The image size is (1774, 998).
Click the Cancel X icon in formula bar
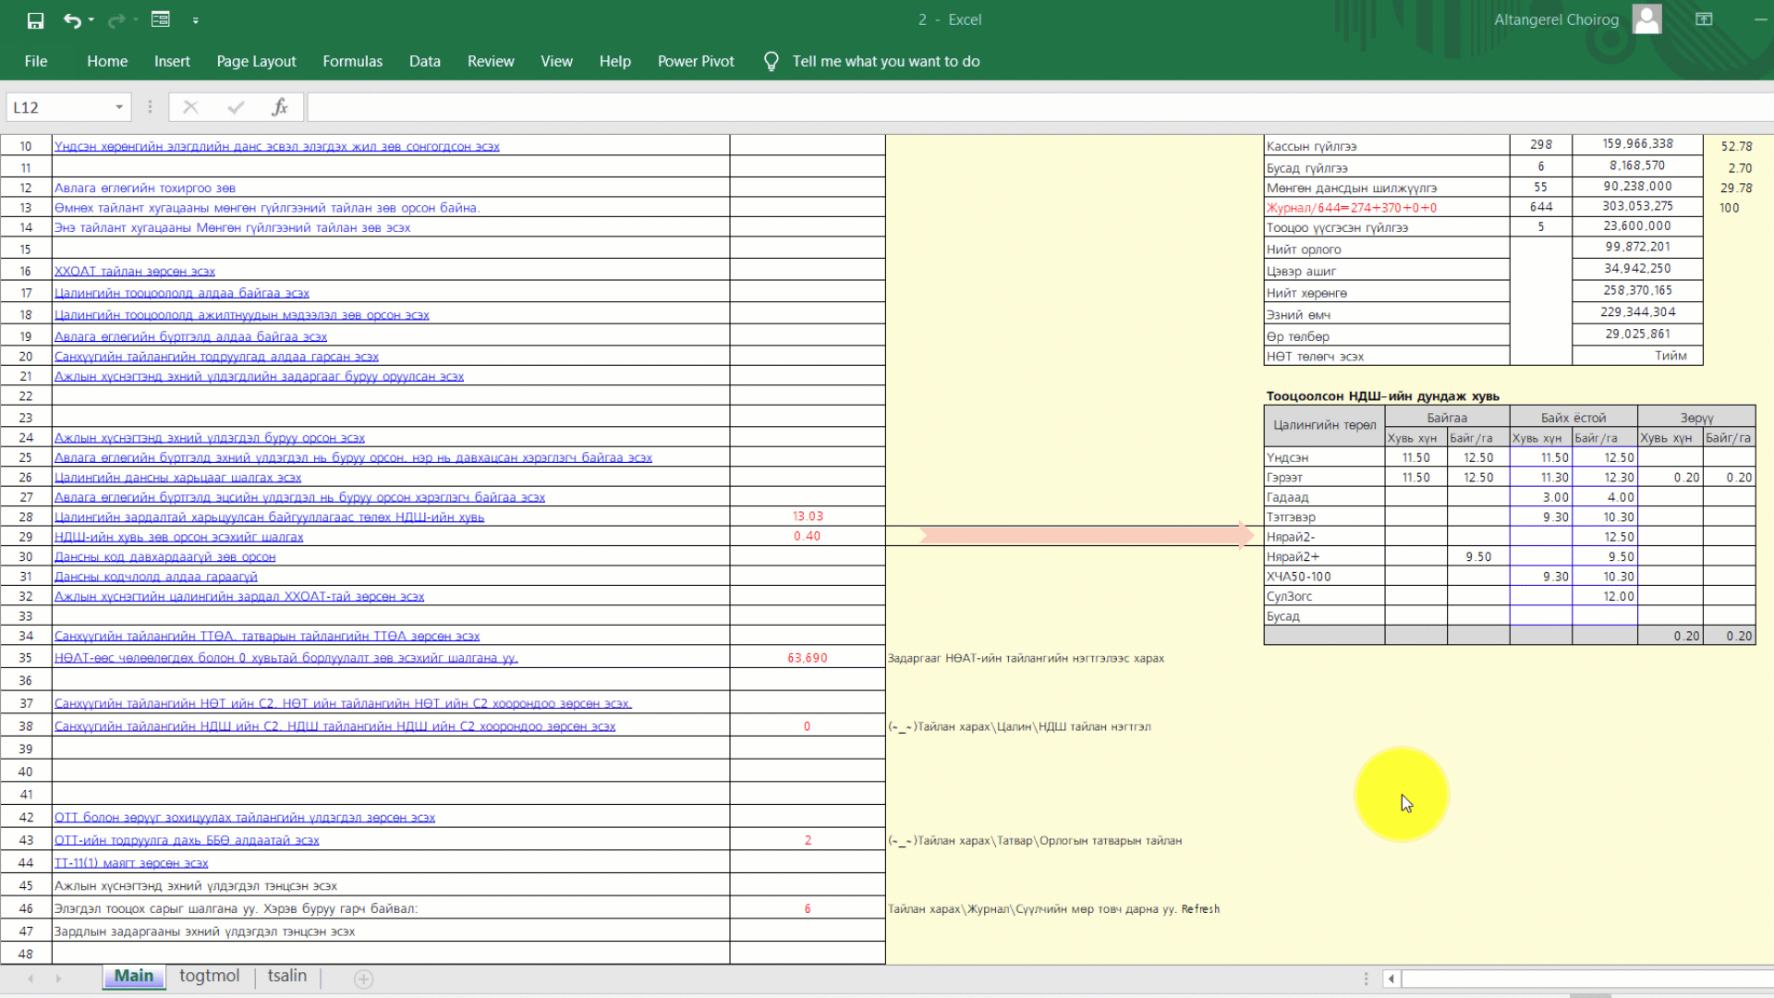[x=190, y=107]
